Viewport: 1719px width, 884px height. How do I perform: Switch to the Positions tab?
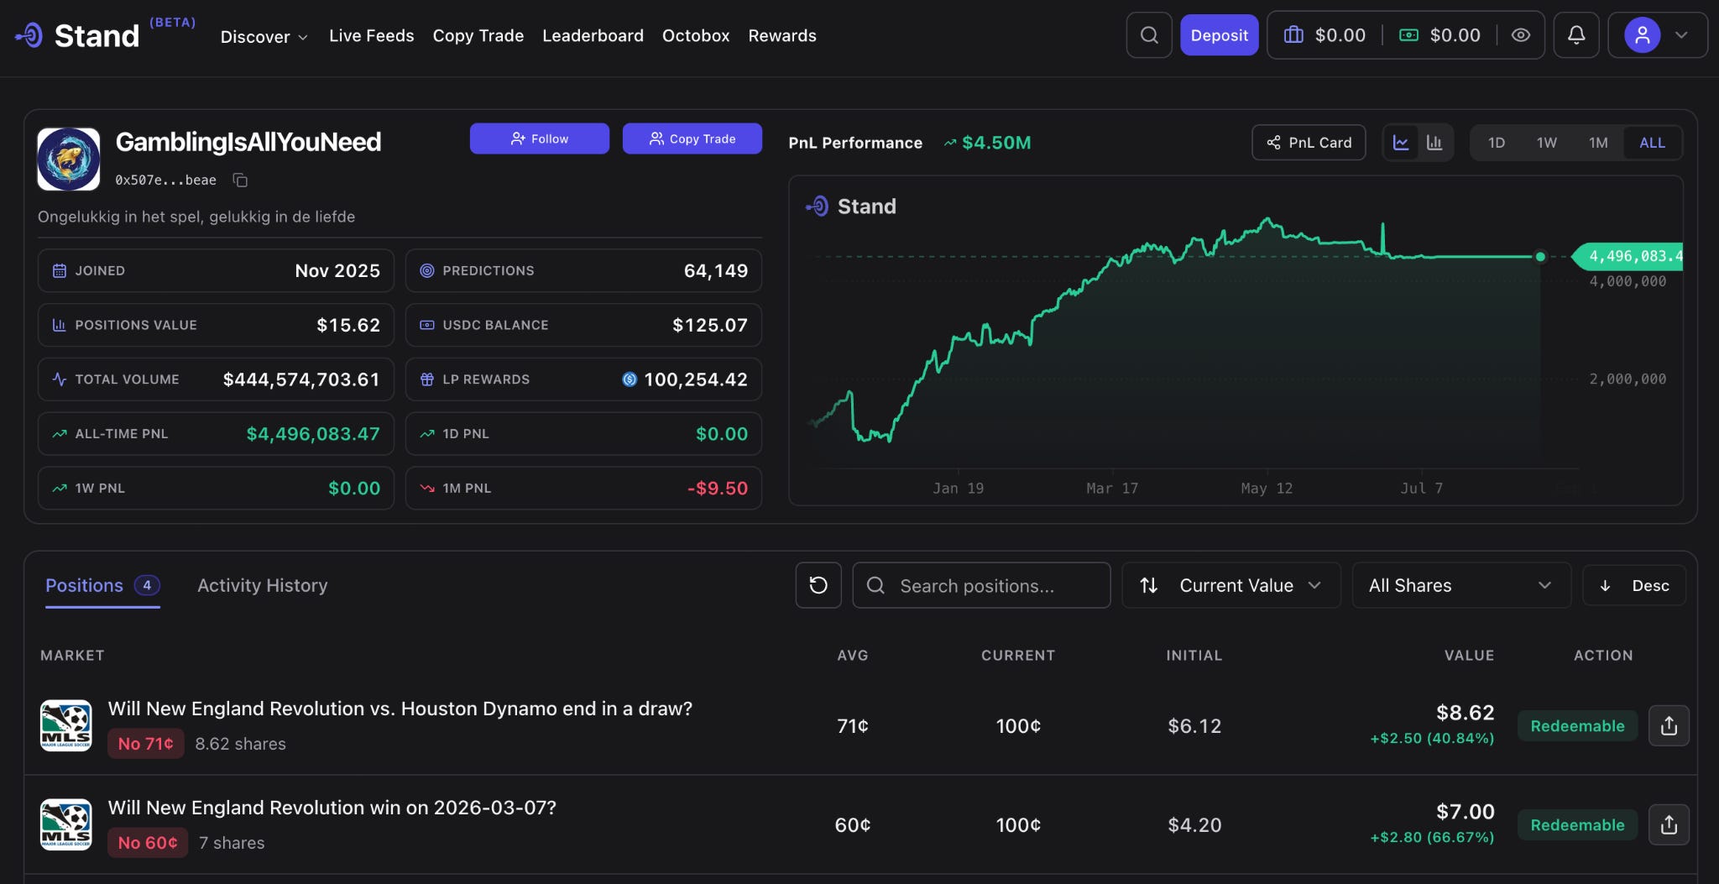[x=102, y=585]
